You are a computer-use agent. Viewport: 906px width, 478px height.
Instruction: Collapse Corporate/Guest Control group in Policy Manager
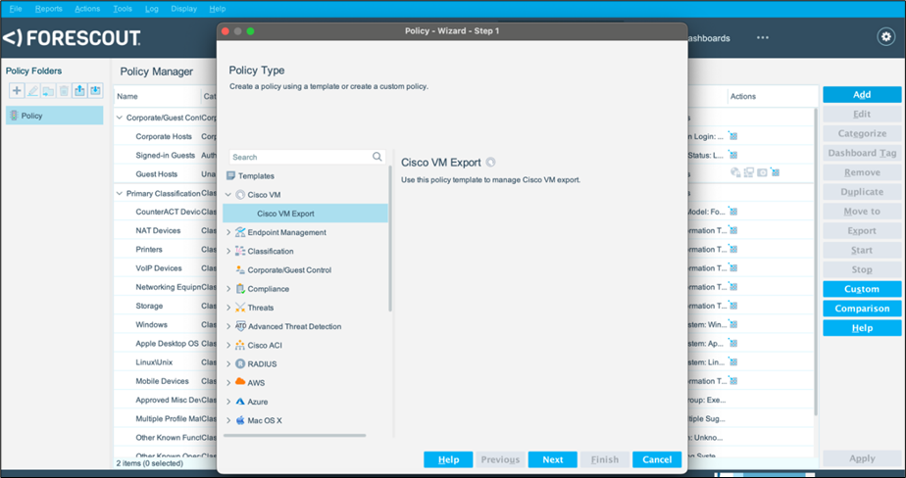(120, 118)
